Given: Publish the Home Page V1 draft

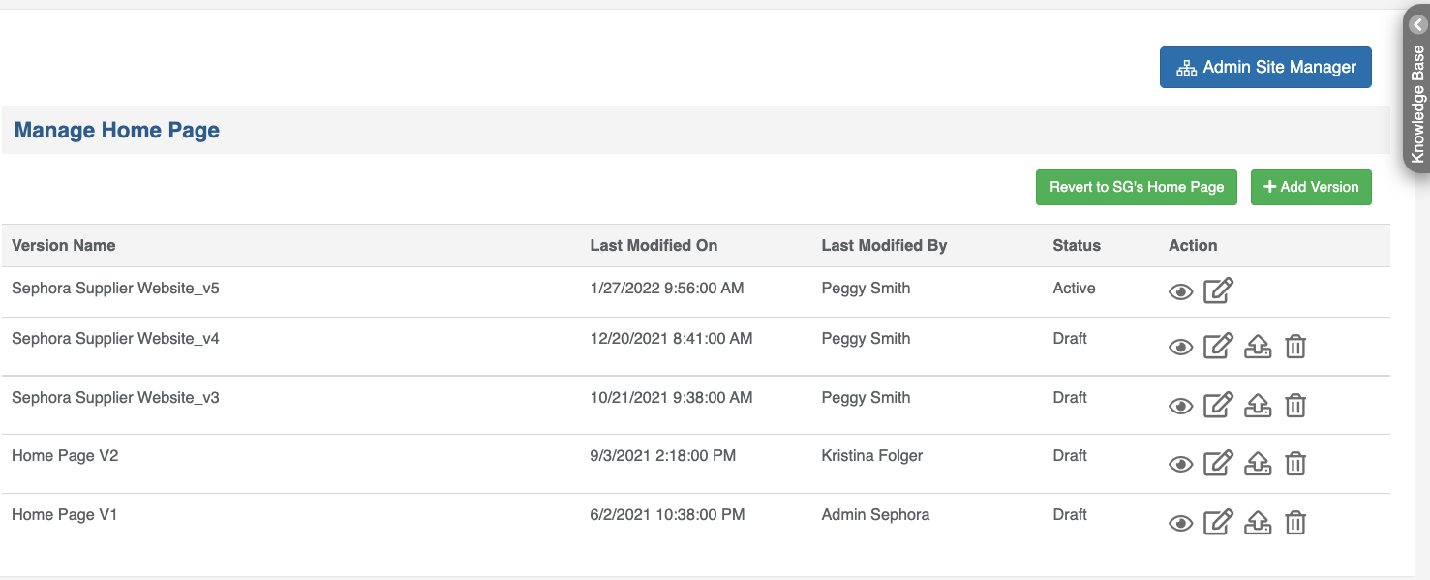Looking at the screenshot, I should coord(1257,523).
